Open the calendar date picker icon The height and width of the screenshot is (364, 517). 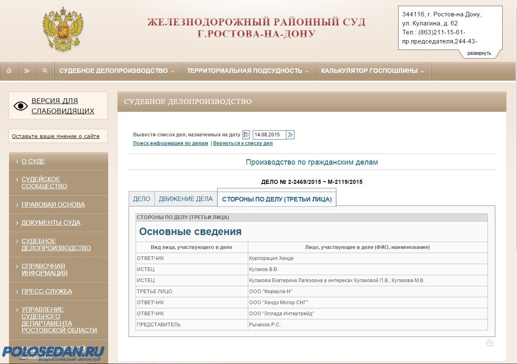[x=246, y=135]
